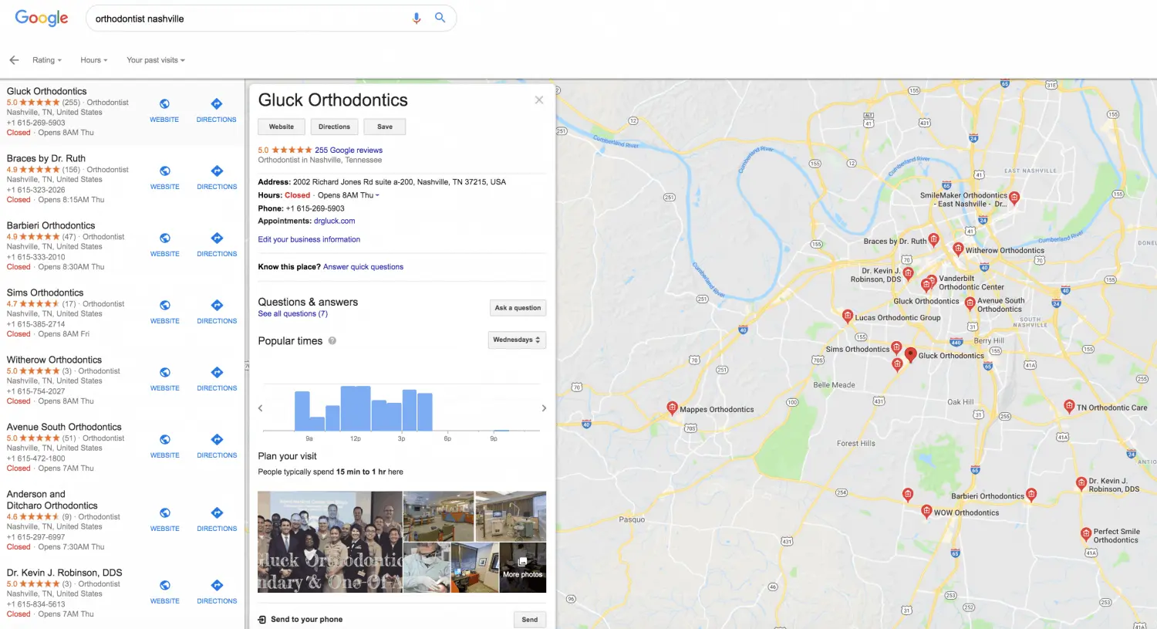Get directions icon for Braces by Dr. Ruth
This screenshot has width=1157, height=629.
click(x=217, y=171)
